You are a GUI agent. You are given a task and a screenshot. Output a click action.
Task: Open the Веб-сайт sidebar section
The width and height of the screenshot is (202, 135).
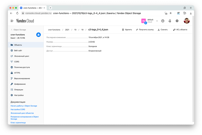coord(18,50)
